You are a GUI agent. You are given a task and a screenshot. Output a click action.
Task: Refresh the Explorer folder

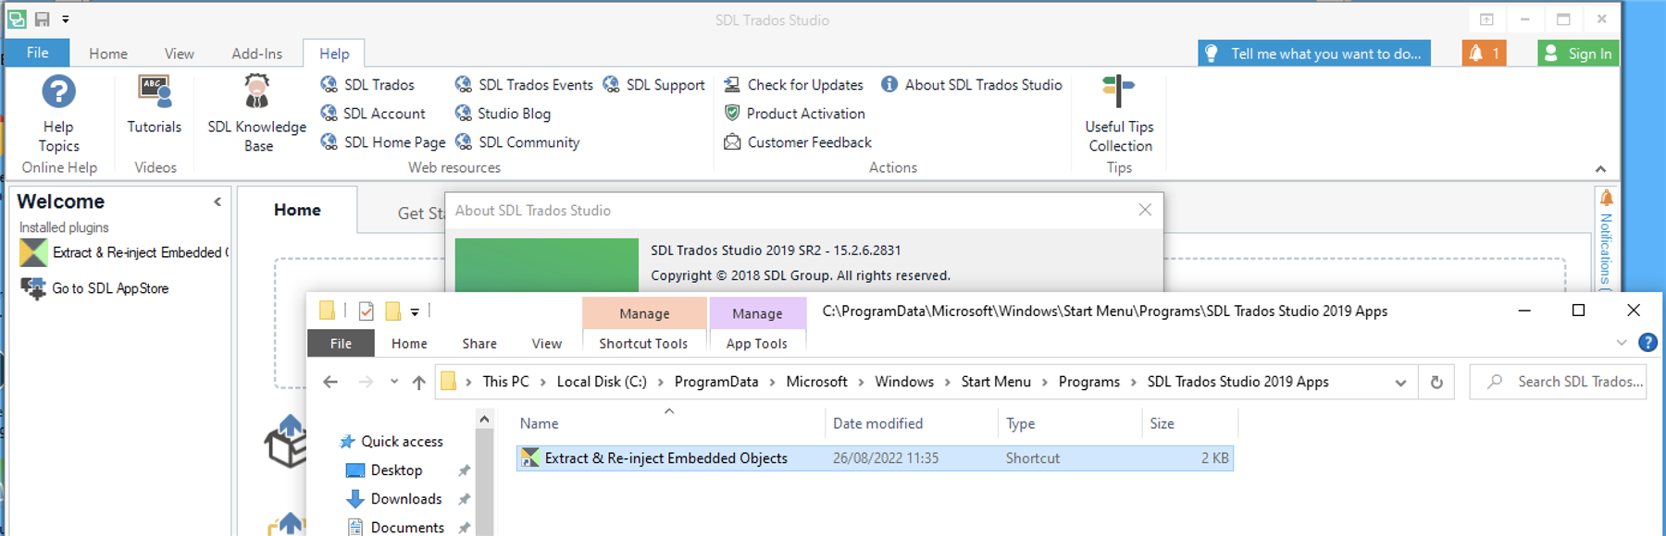(1436, 382)
